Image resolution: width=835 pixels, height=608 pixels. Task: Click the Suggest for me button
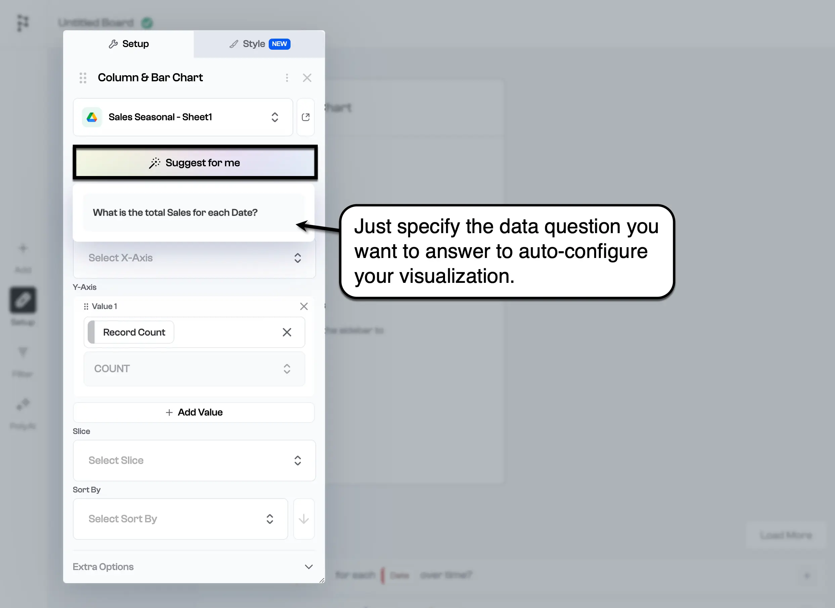pos(195,162)
